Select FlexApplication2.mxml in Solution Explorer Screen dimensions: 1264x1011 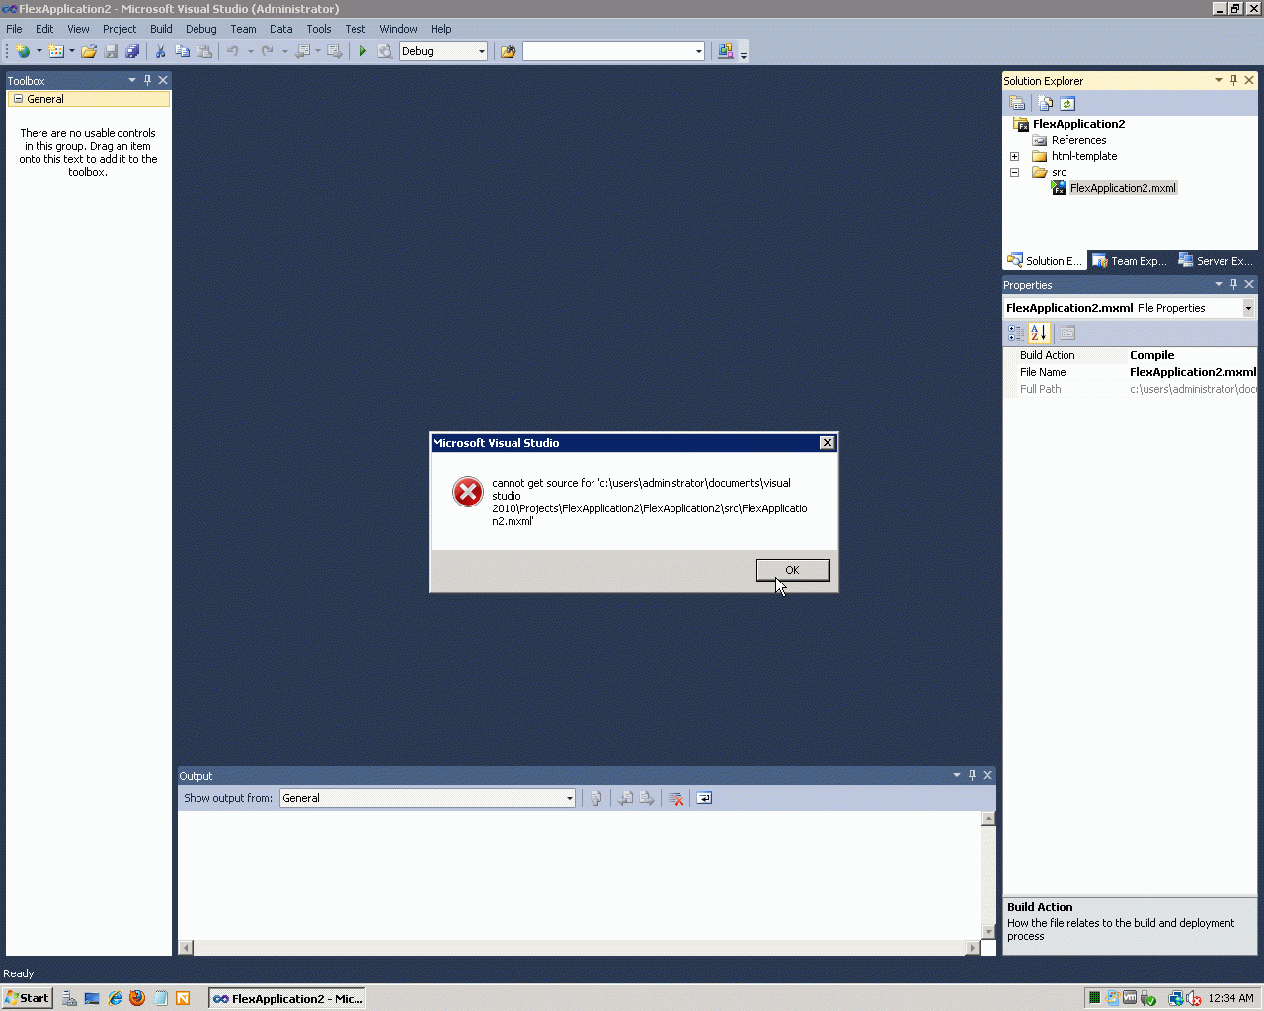point(1123,188)
